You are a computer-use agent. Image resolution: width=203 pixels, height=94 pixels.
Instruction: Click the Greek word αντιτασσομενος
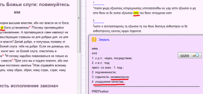click(x=113, y=26)
